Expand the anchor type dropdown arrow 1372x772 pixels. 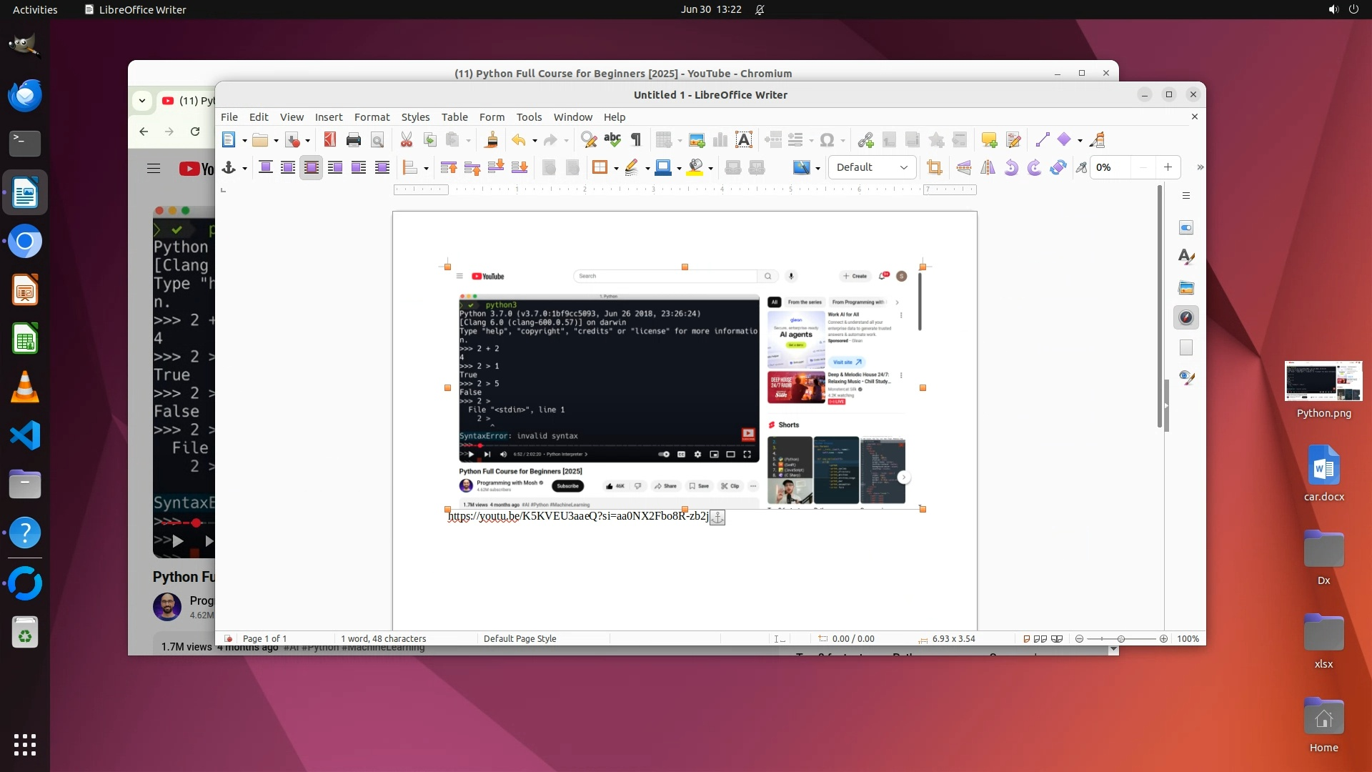[x=244, y=168]
